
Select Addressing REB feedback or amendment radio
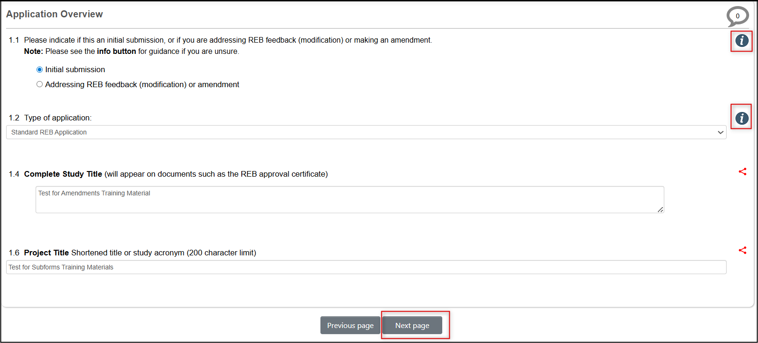click(x=39, y=84)
